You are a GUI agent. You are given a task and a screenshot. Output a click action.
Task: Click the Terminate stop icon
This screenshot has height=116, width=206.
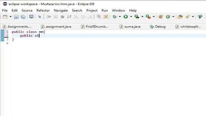pos(62,17)
